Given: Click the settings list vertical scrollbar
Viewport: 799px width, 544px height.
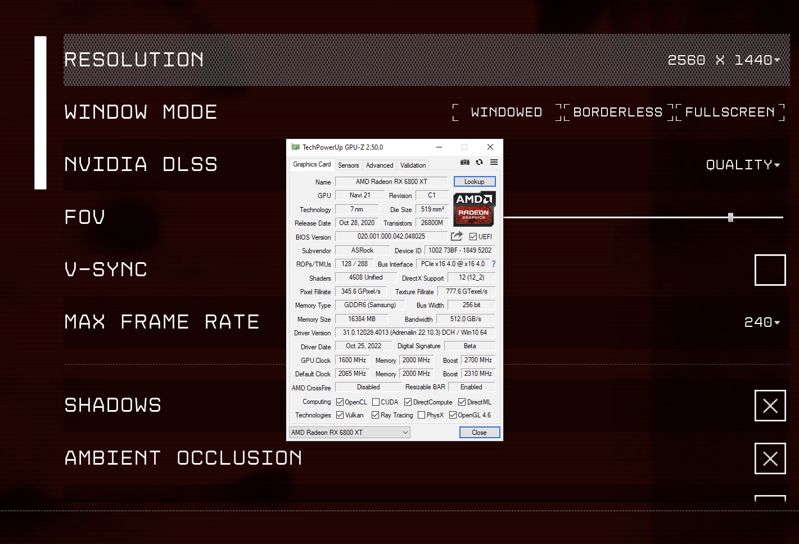Looking at the screenshot, I should click(x=40, y=113).
